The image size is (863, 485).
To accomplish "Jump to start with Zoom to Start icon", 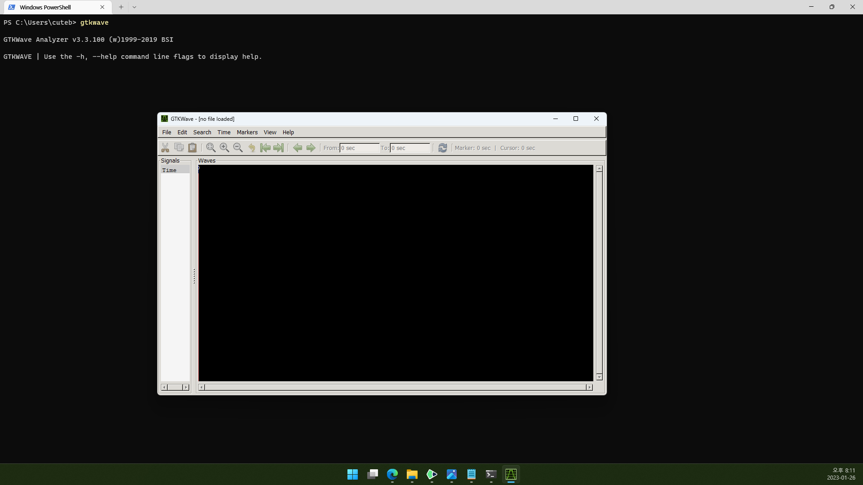I will [265, 148].
